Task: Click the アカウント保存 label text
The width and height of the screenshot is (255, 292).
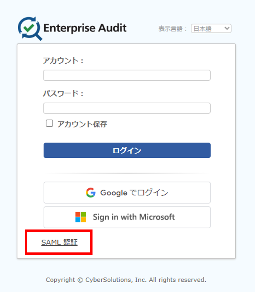Action: 82,124
